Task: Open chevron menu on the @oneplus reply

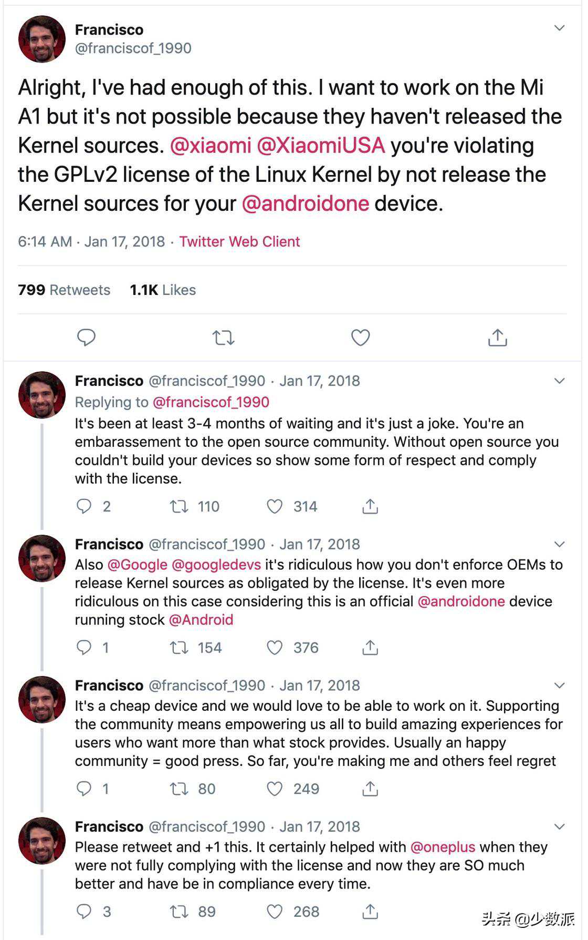Action: point(560,826)
